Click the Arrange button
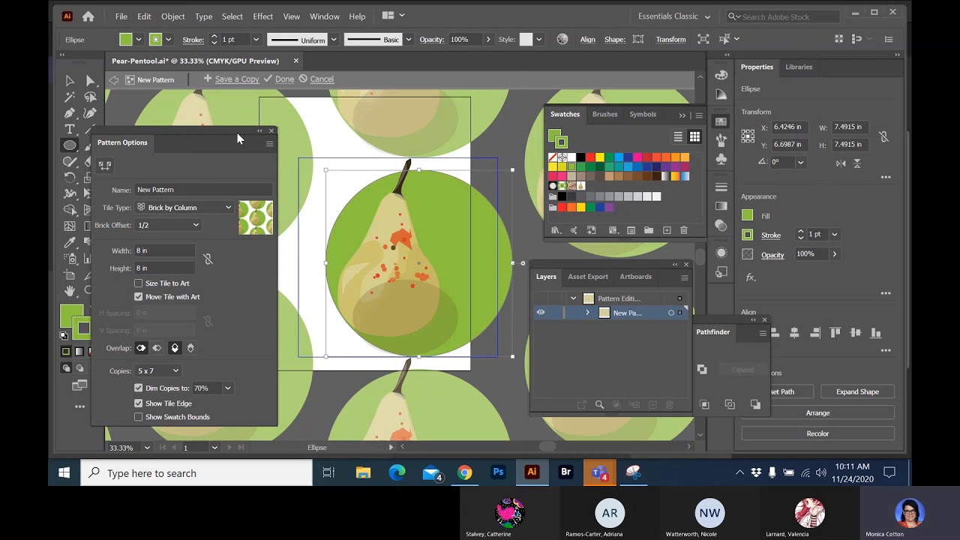 coord(817,412)
